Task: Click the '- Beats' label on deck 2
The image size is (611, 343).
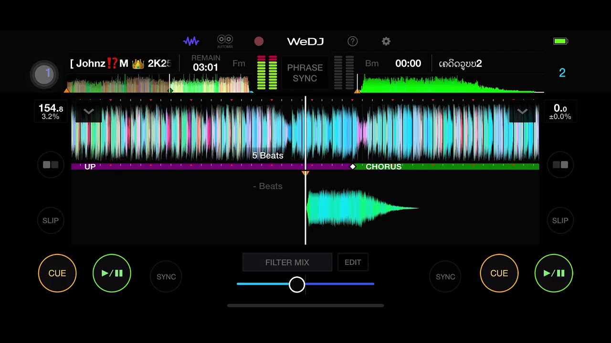Action: coord(268,186)
